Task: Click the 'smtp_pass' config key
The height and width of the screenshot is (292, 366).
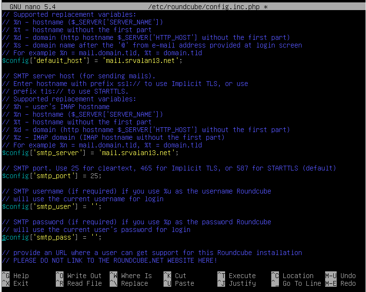Action: point(54,237)
